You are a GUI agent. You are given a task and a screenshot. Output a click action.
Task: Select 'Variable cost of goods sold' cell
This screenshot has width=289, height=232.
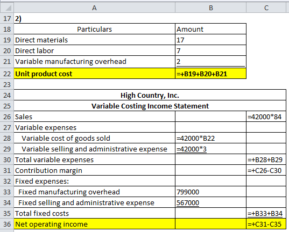(94, 138)
